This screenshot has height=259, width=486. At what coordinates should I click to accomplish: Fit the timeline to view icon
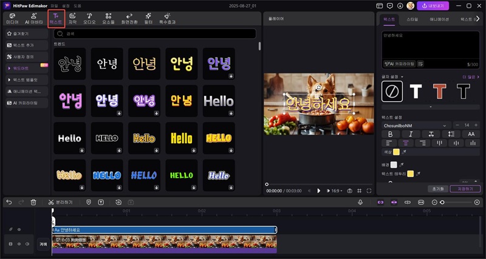pyautogui.click(x=421, y=202)
